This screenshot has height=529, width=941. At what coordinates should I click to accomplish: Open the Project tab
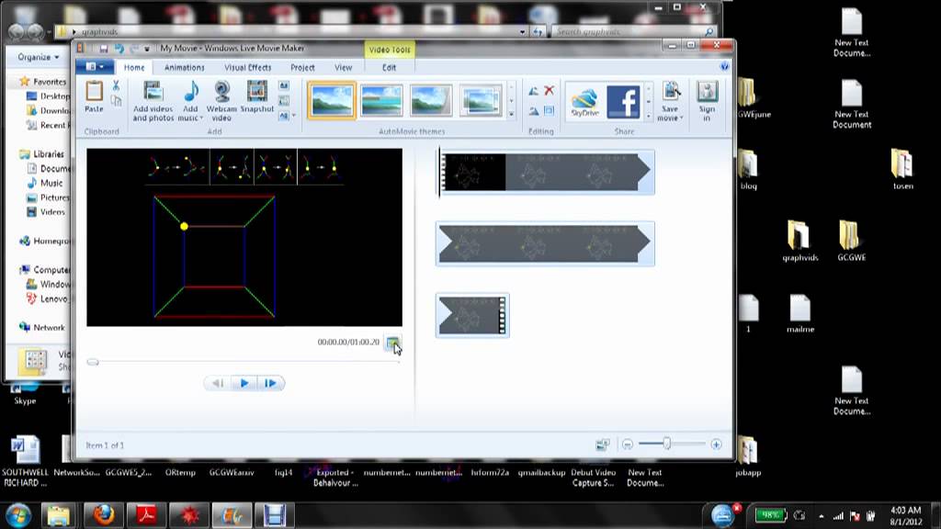302,68
